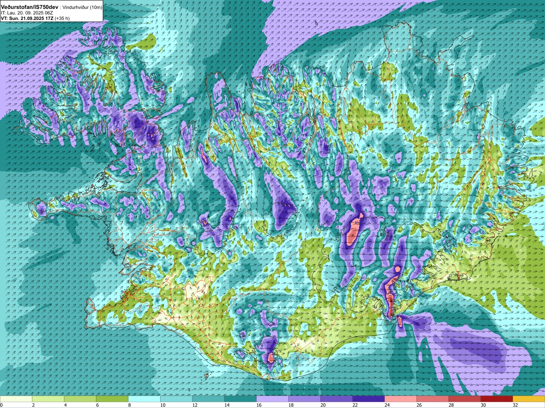The image size is (545, 408).
Task: Click the legend scale number 32
Action: click(x=515, y=405)
